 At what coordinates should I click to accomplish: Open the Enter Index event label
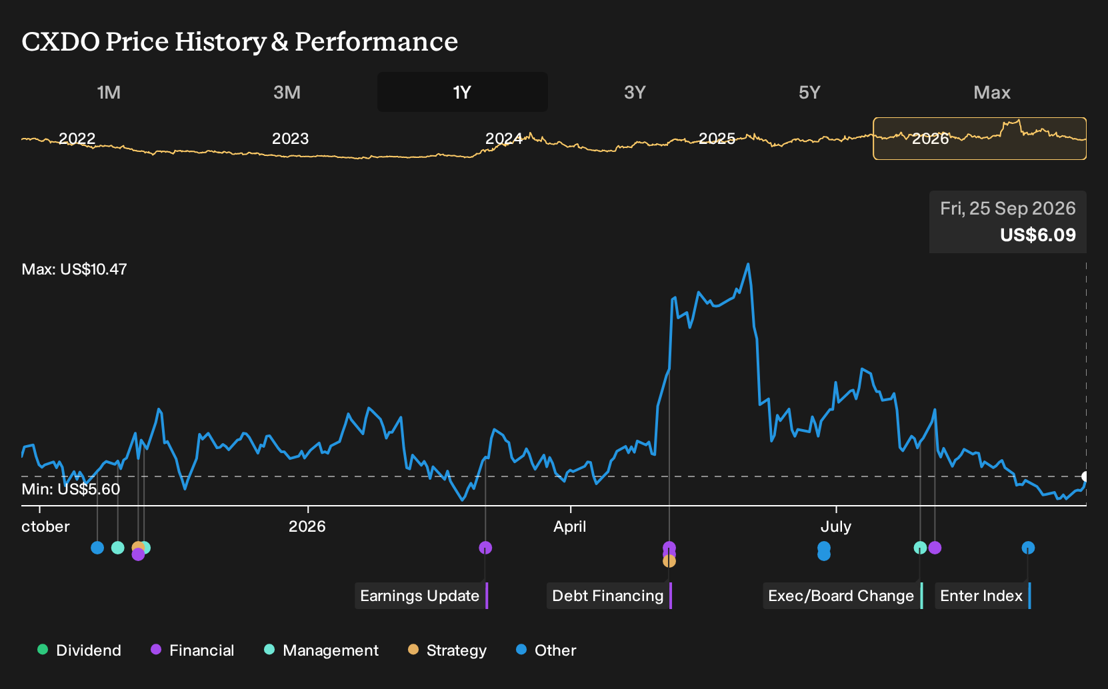point(983,596)
